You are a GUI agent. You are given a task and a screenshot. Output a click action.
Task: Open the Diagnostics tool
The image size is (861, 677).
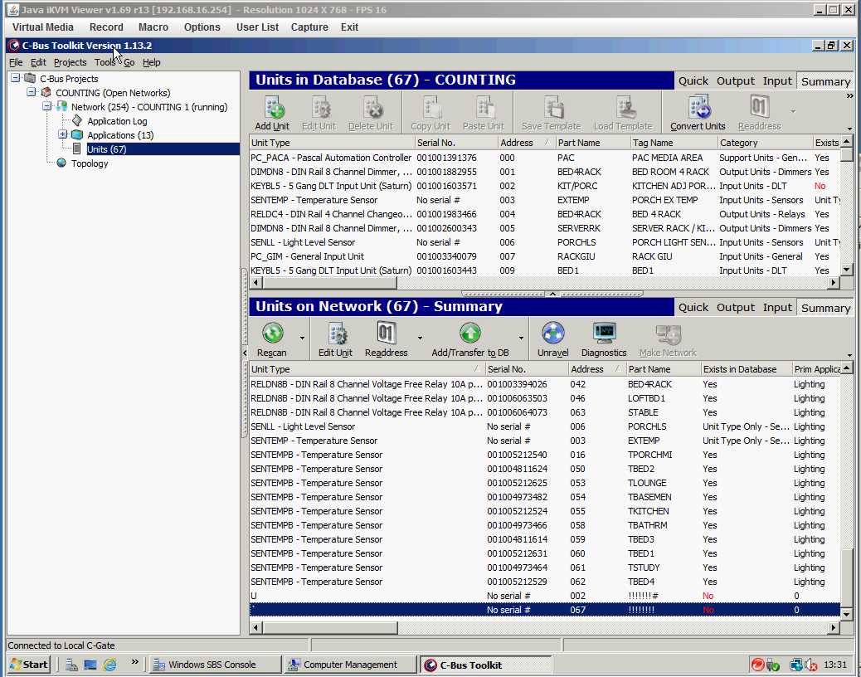click(605, 333)
